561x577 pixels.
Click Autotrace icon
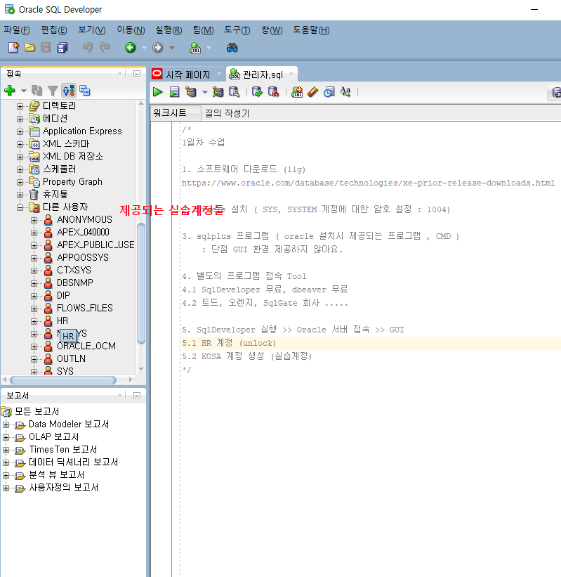pyautogui.click(x=218, y=92)
